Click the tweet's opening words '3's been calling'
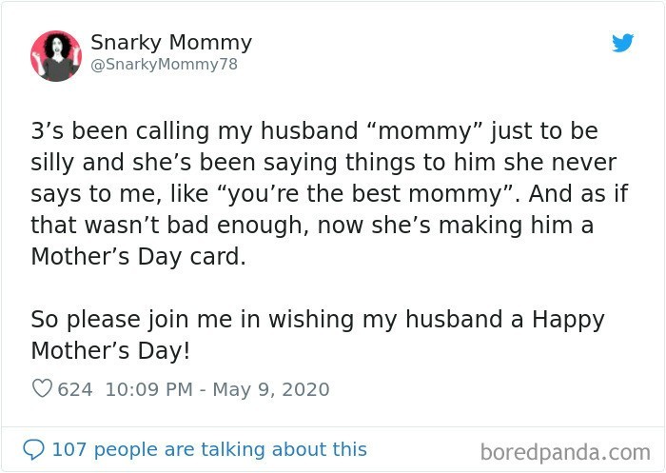Image resolution: width=666 pixels, height=473 pixels. click(120, 130)
